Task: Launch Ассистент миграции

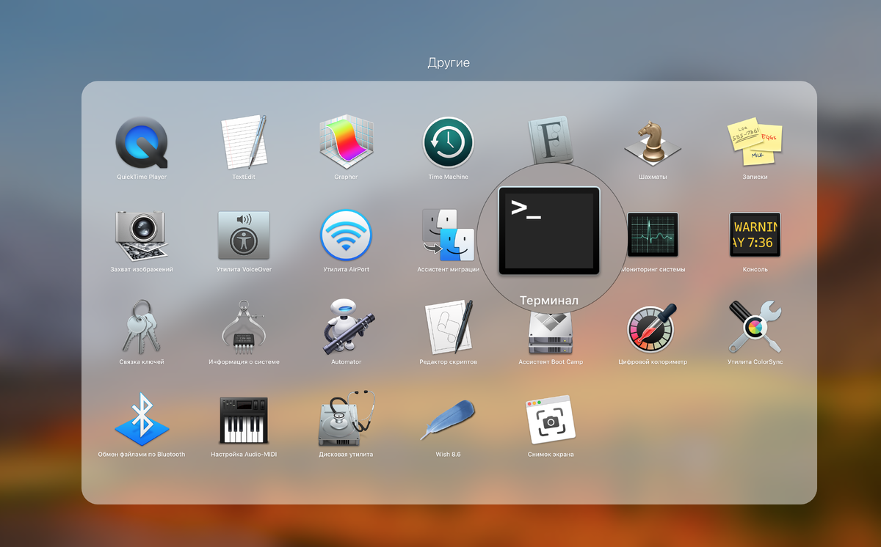Action: pos(448,235)
